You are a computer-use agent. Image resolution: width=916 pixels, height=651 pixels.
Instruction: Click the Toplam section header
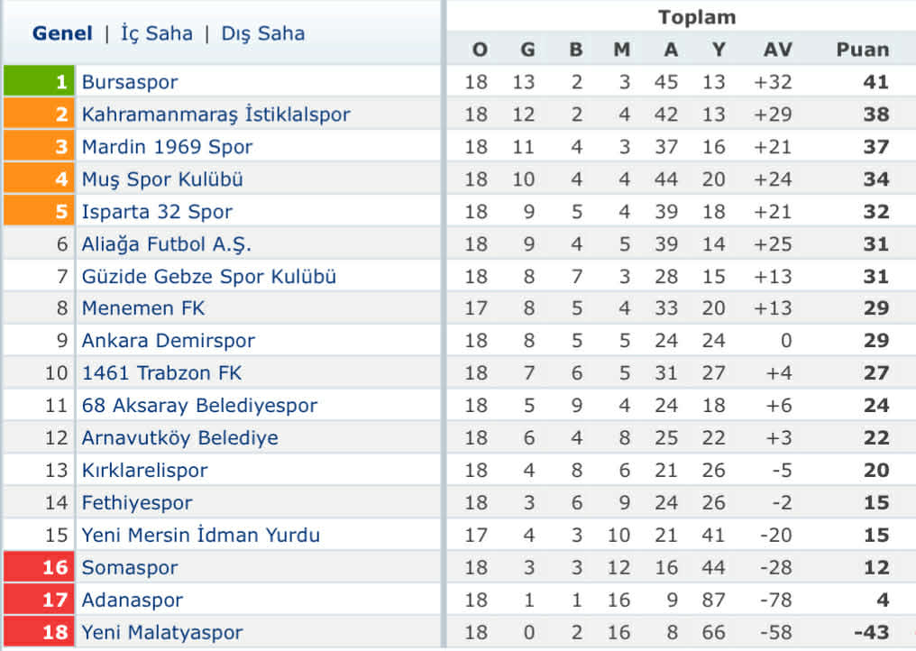click(x=695, y=16)
